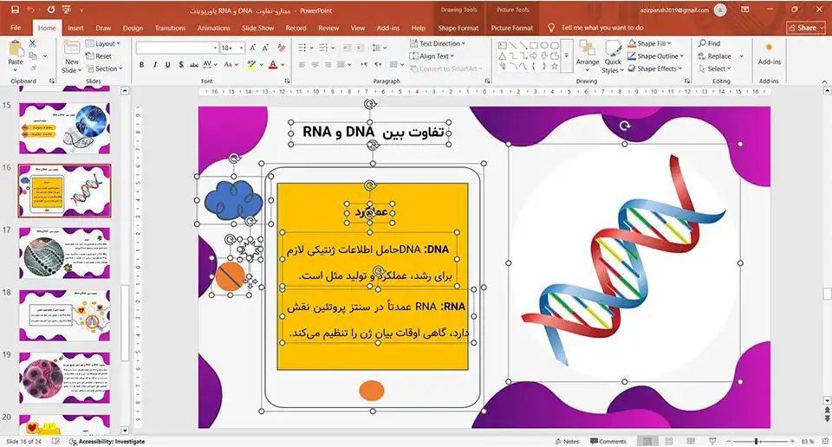Apply the yellow text highlight color

pyautogui.click(x=251, y=65)
